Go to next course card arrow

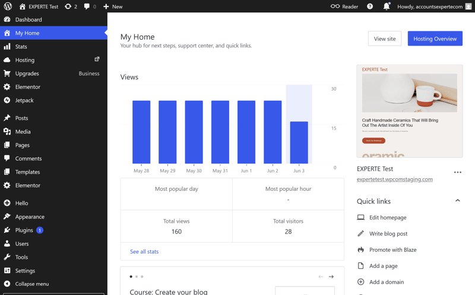point(331,277)
